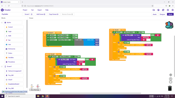
Task: Collapse the Screen1 components tree
Action: pos(2,66)
